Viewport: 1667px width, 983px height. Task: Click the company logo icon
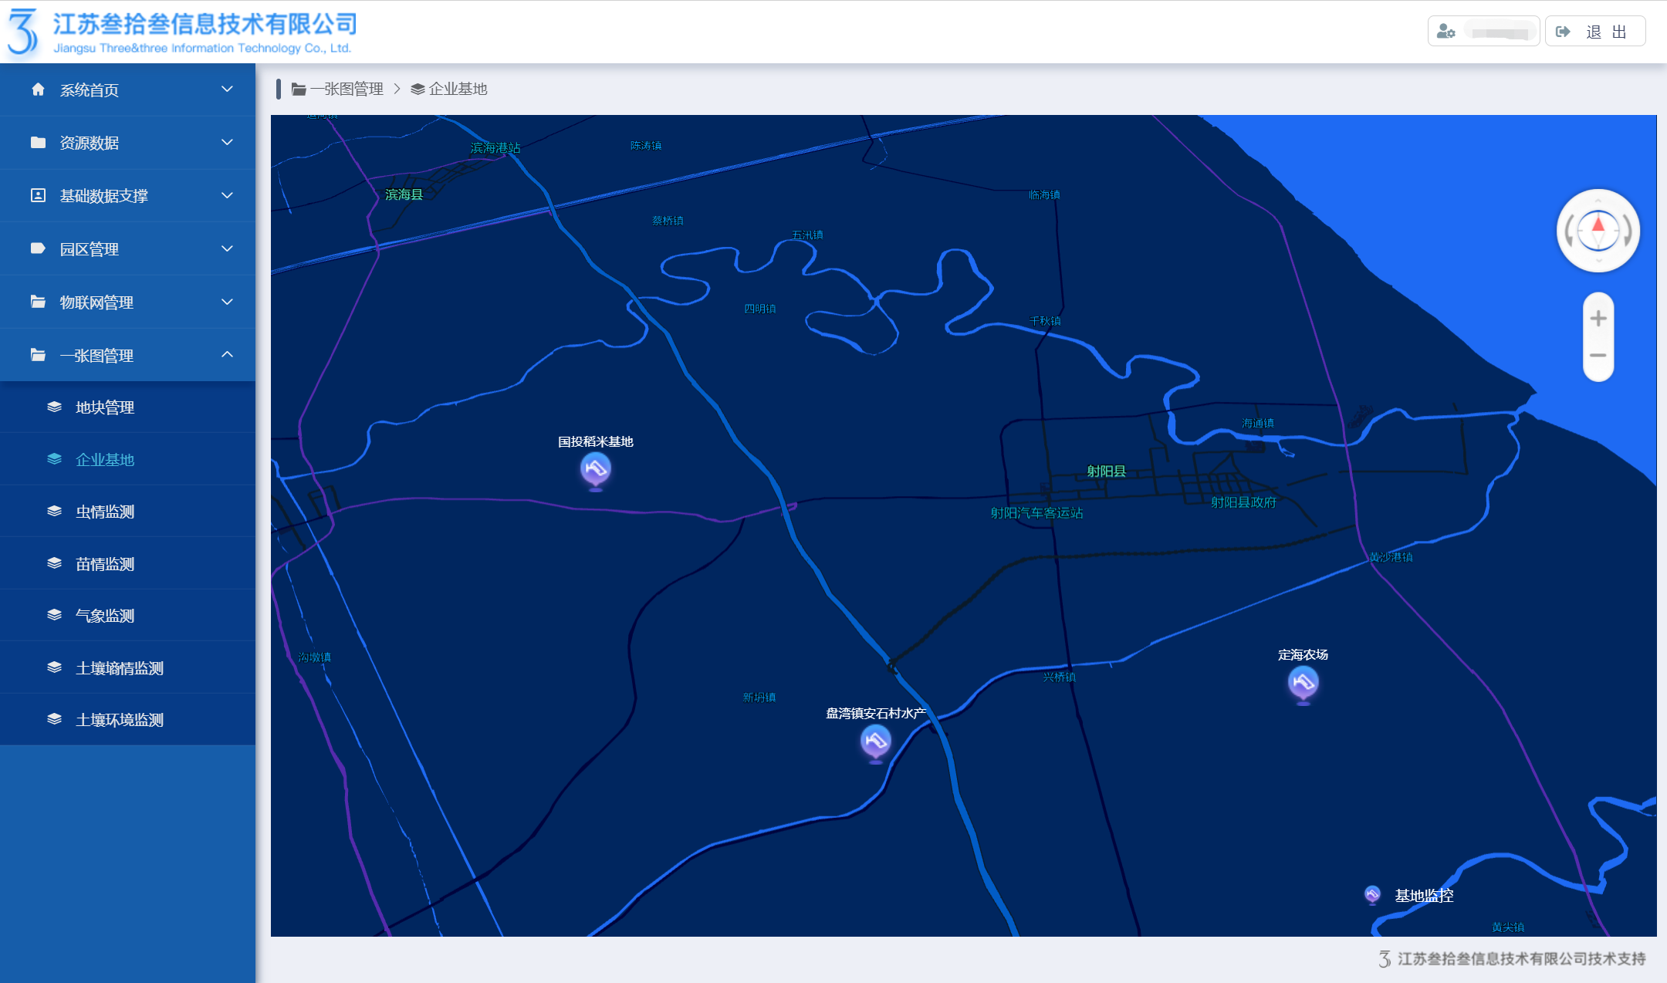pyautogui.click(x=23, y=32)
